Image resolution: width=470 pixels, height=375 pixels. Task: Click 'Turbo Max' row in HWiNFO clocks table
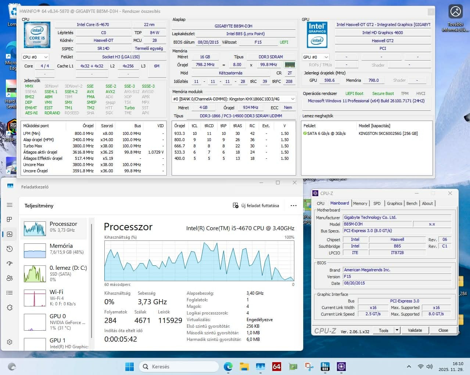(94, 146)
